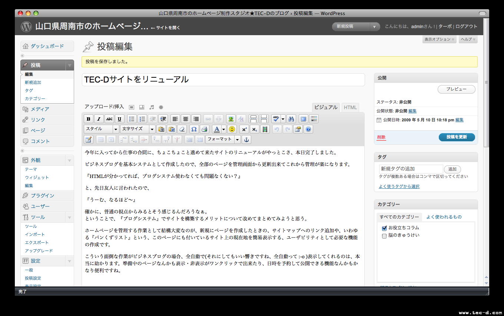Expand 表示オプション screen options
This screenshot has width=504, height=316.
[x=440, y=39]
